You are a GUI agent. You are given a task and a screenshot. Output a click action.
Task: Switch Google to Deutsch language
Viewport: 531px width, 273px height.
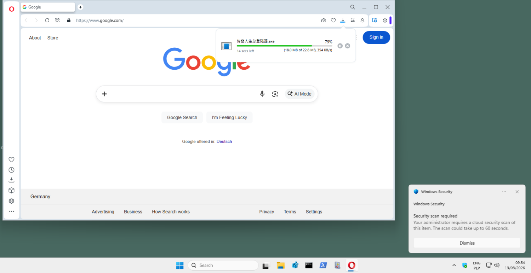coord(224,141)
